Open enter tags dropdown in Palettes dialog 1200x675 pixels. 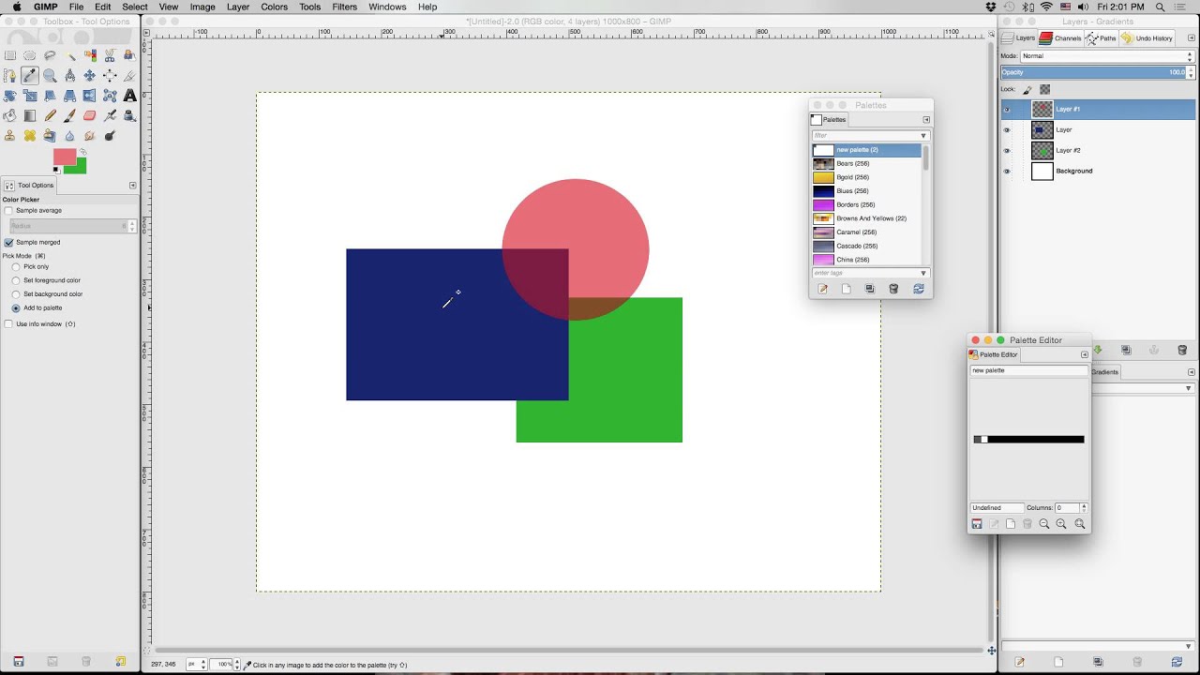pos(923,274)
